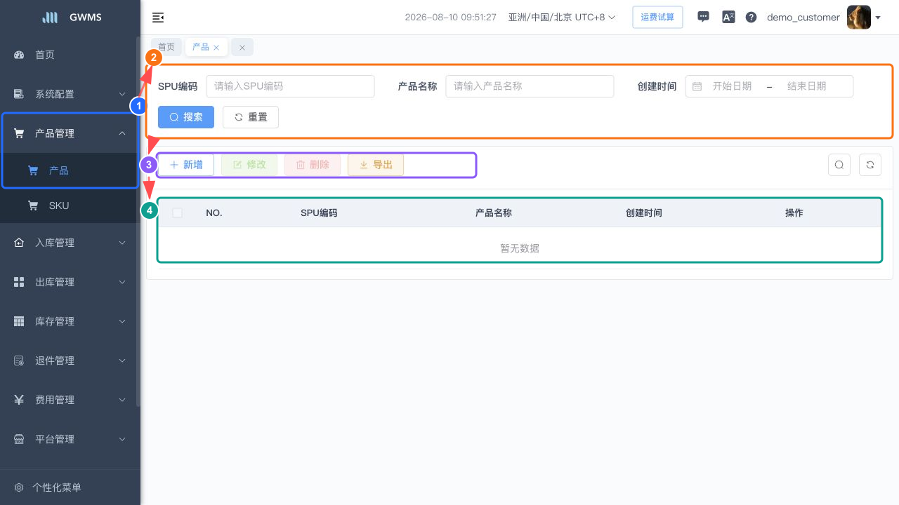
Task: Expand the 费用管理 sidebar menu
Action: [x=70, y=400]
